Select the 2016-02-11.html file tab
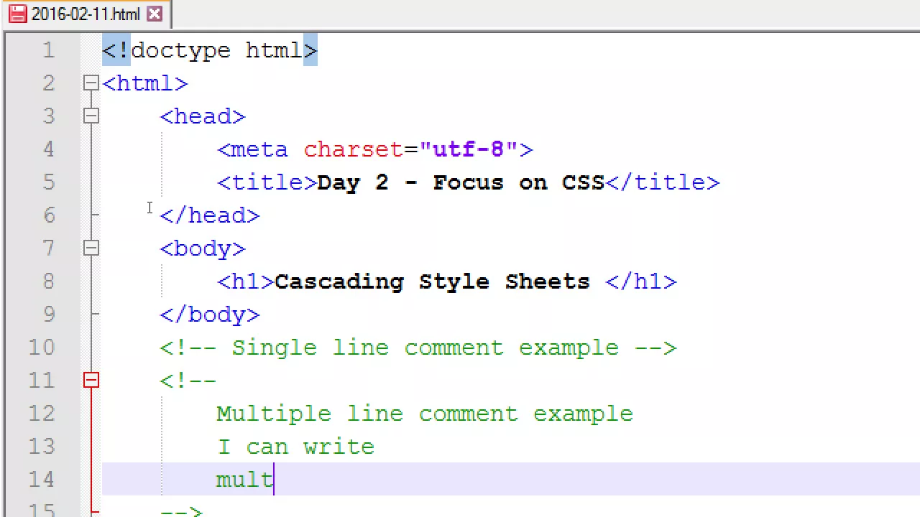 tap(86, 14)
